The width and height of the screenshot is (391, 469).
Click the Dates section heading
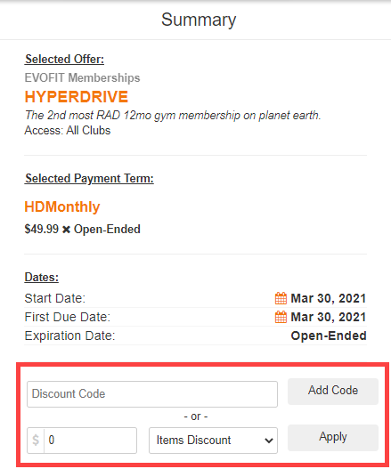pyautogui.click(x=42, y=278)
